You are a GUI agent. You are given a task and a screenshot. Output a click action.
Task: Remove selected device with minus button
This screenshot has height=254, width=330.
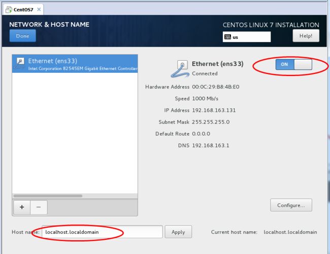tap(39, 207)
